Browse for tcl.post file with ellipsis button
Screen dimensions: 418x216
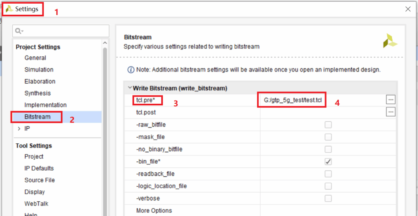point(391,112)
